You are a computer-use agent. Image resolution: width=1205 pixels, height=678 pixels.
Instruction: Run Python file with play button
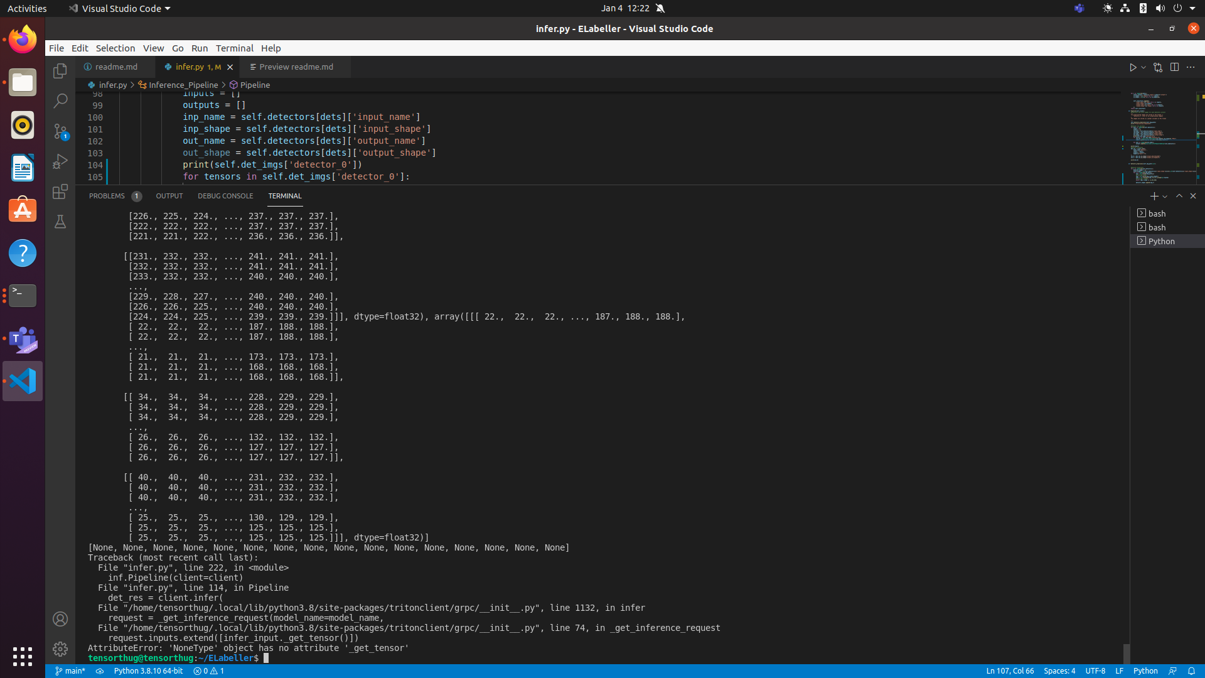1133,67
